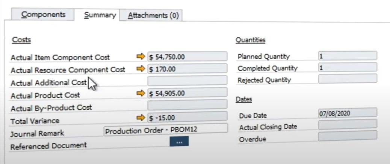The image size is (390, 164).
Task: Open link arrow for Actual Item Component Cost
Action: coord(141,57)
